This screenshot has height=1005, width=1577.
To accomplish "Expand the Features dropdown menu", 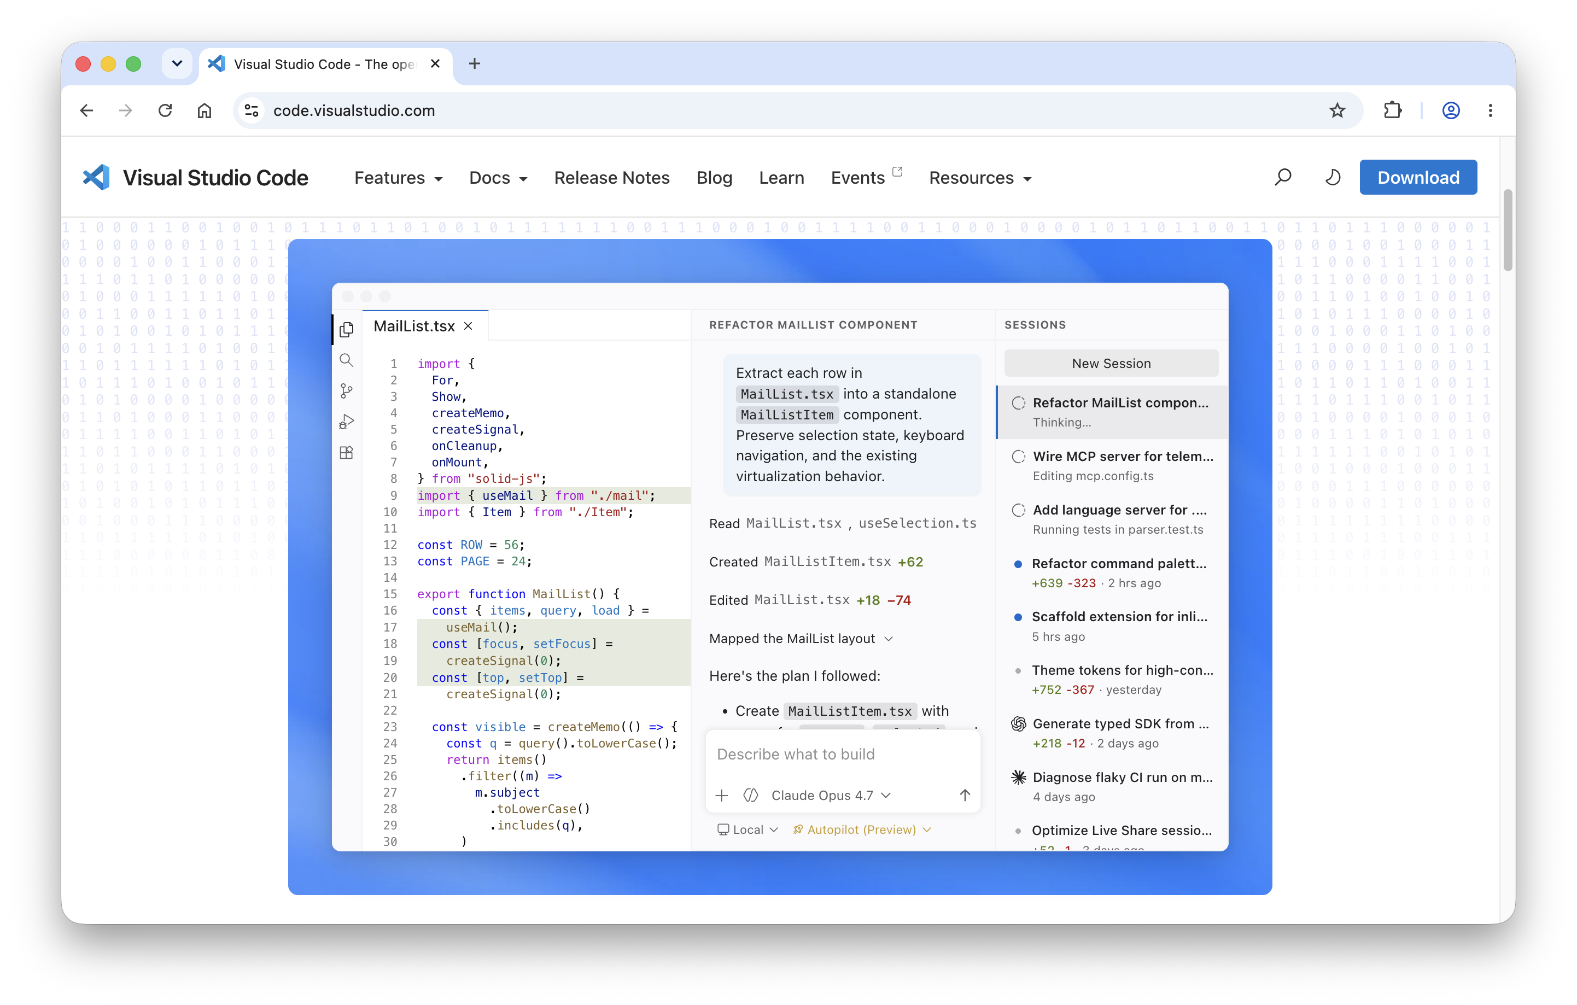I will (398, 177).
